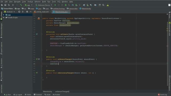Viewport: 171px width, 96px height.
Task: Open the VCS menu
Action: point(59,2)
